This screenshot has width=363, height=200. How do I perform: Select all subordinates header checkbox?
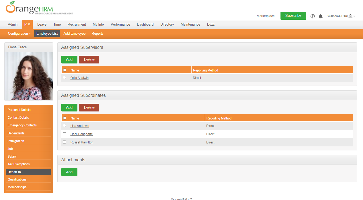[x=65, y=118]
